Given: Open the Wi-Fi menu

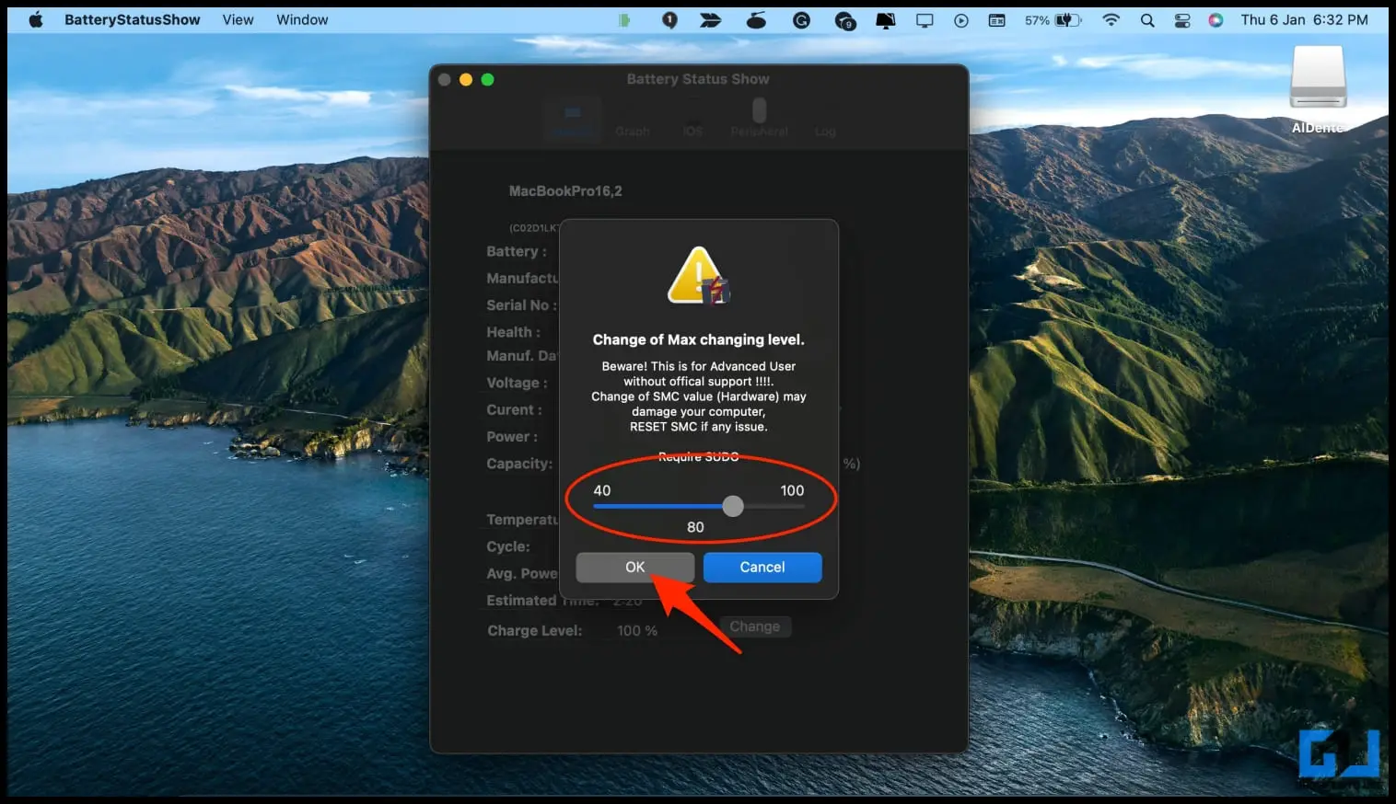Looking at the screenshot, I should pyautogui.click(x=1111, y=20).
